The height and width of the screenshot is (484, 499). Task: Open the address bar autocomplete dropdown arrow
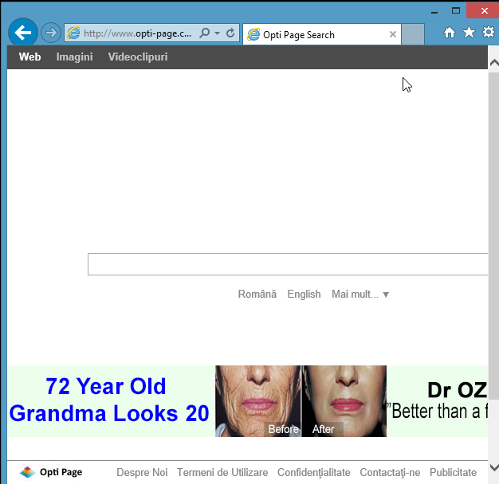(217, 33)
